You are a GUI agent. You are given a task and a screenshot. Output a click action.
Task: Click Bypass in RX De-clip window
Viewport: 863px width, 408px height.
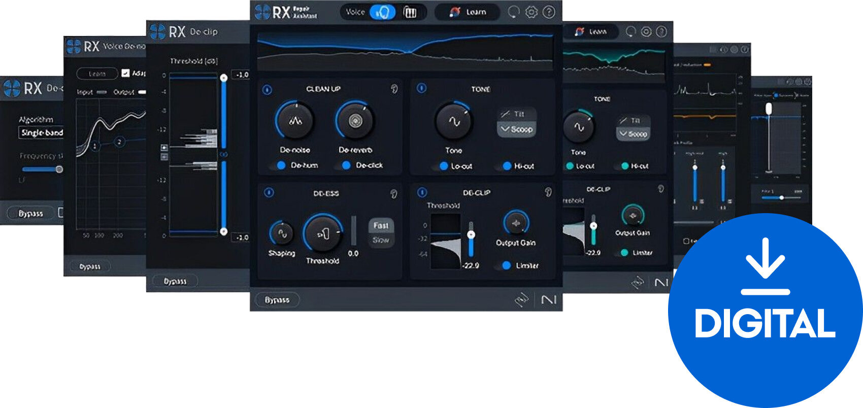175,281
